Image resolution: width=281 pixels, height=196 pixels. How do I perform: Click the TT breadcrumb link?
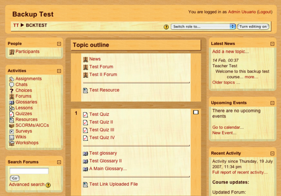pos(16,25)
